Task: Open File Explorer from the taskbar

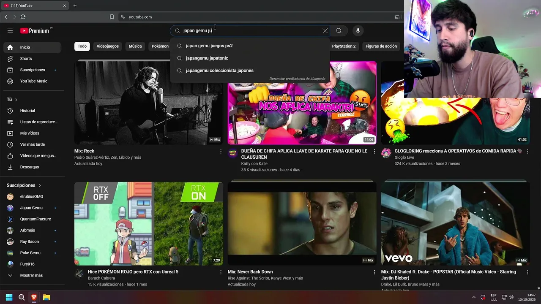Action: [46, 297]
